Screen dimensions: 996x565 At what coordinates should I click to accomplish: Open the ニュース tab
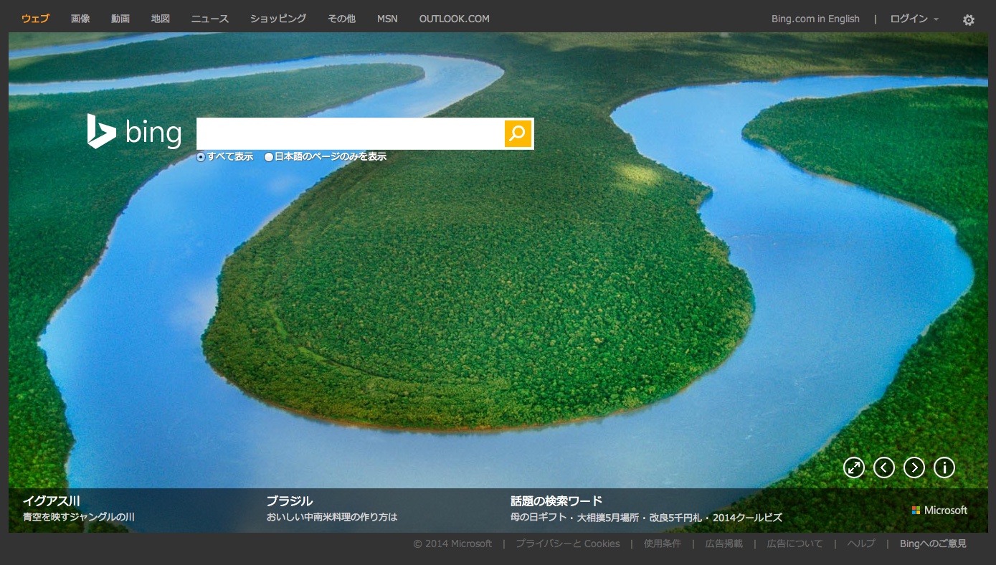pos(209,19)
